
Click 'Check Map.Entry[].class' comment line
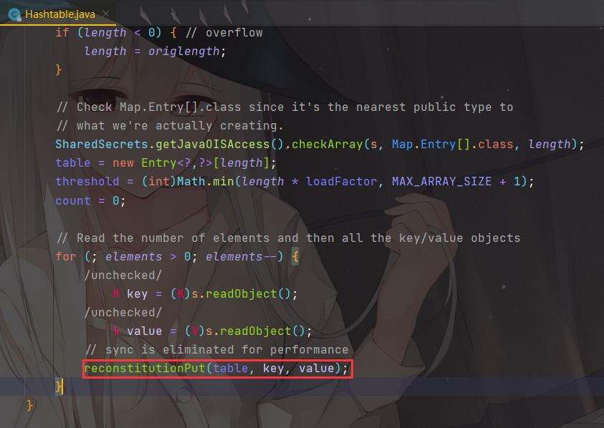coord(284,107)
